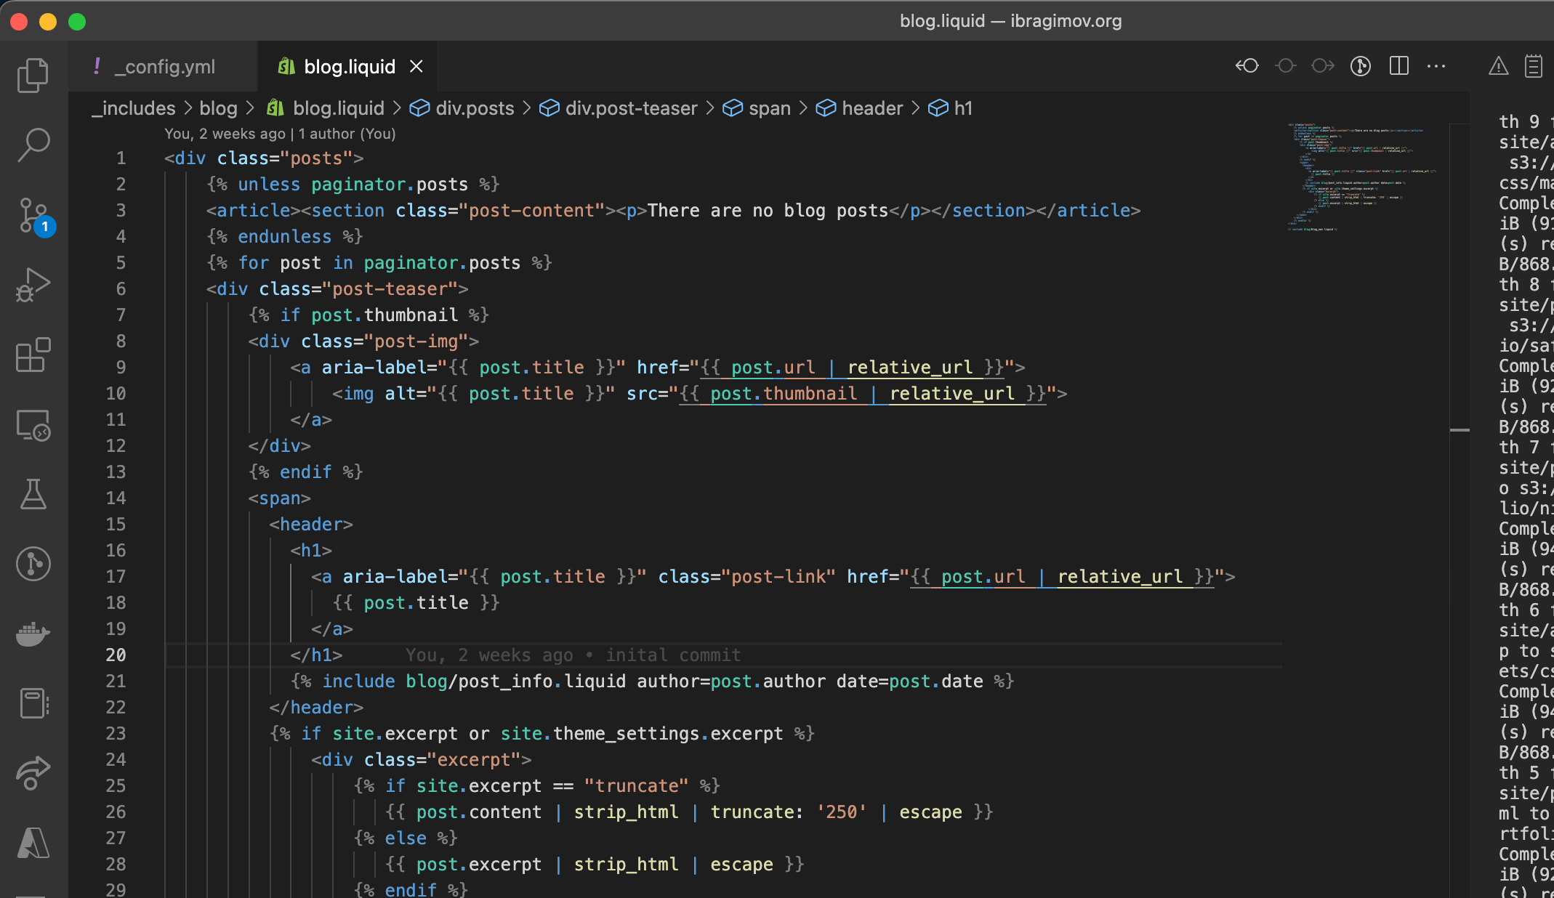Close the blog.liquid tab

click(x=416, y=67)
